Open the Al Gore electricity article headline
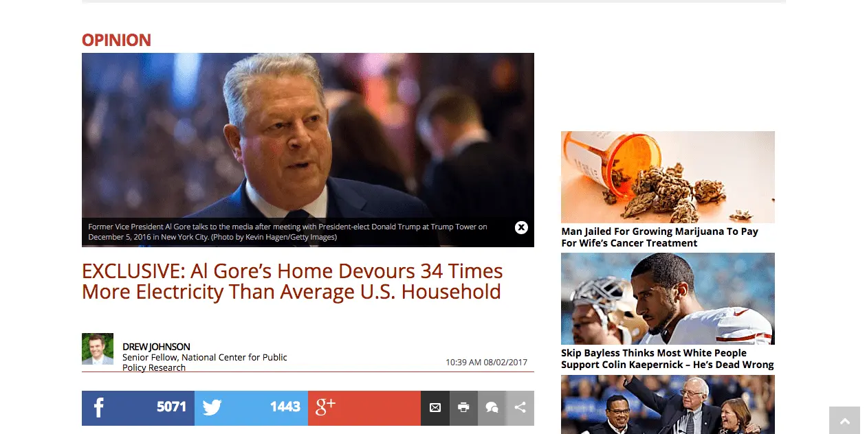 click(x=292, y=281)
